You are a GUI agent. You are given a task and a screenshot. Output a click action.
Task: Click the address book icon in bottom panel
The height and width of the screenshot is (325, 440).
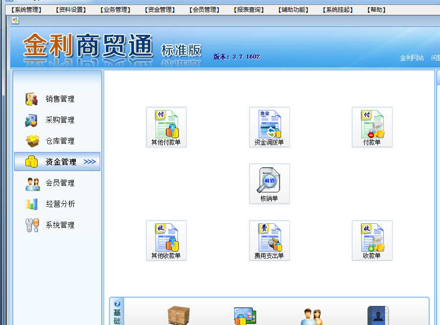click(x=378, y=315)
